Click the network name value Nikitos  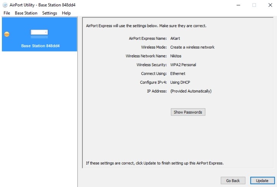pos(176,56)
